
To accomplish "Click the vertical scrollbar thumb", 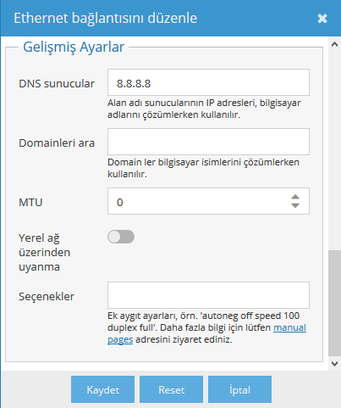I will coord(334,303).
